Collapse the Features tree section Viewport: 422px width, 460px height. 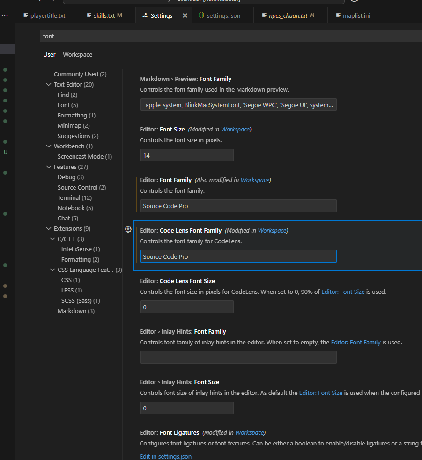(49, 167)
